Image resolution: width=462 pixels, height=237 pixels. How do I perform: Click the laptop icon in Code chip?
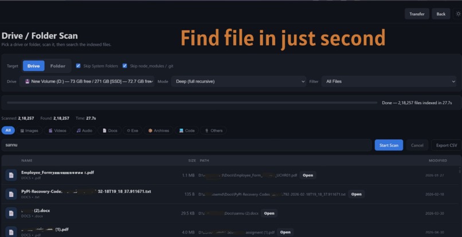[x=181, y=131]
